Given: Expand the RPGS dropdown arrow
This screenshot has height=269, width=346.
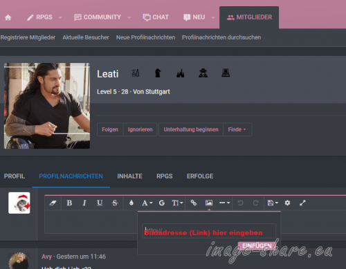Looking at the screenshot, I should tap(60, 17).
